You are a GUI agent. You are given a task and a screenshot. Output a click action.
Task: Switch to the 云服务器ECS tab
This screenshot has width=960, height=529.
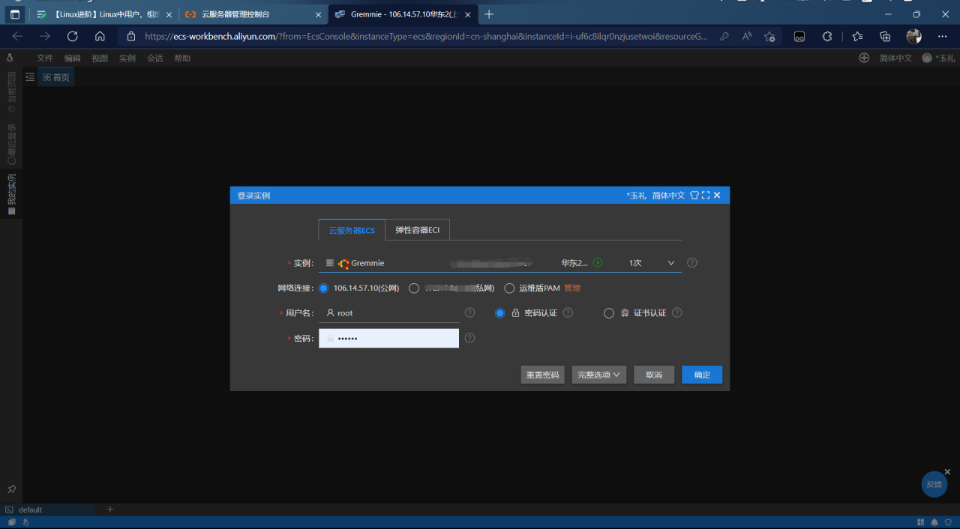click(x=352, y=230)
